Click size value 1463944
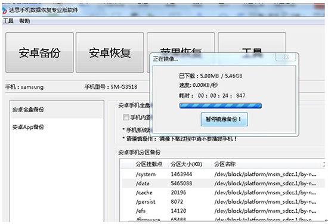This screenshot has width=328, height=224. coord(181,175)
